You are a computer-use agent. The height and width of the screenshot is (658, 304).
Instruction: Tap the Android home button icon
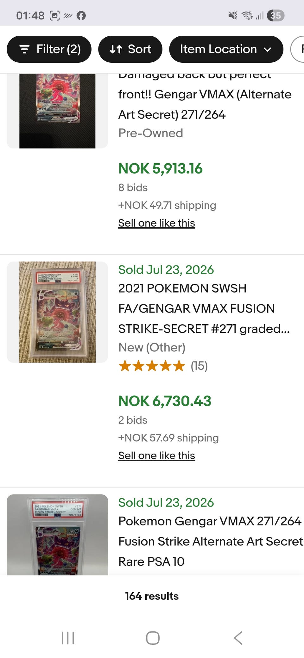(x=153, y=638)
